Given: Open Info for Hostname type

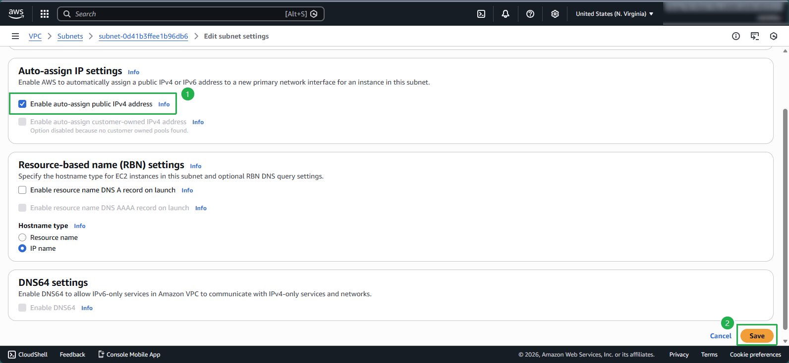Looking at the screenshot, I should [x=80, y=226].
